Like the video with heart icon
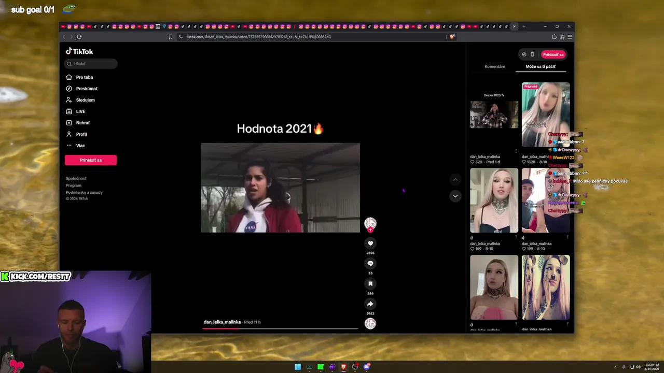 [x=370, y=243]
